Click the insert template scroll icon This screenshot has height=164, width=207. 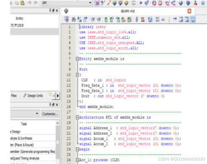(x=143, y=19)
